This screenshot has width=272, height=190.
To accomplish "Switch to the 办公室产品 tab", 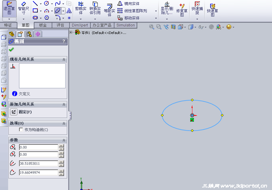I will tap(102, 25).
